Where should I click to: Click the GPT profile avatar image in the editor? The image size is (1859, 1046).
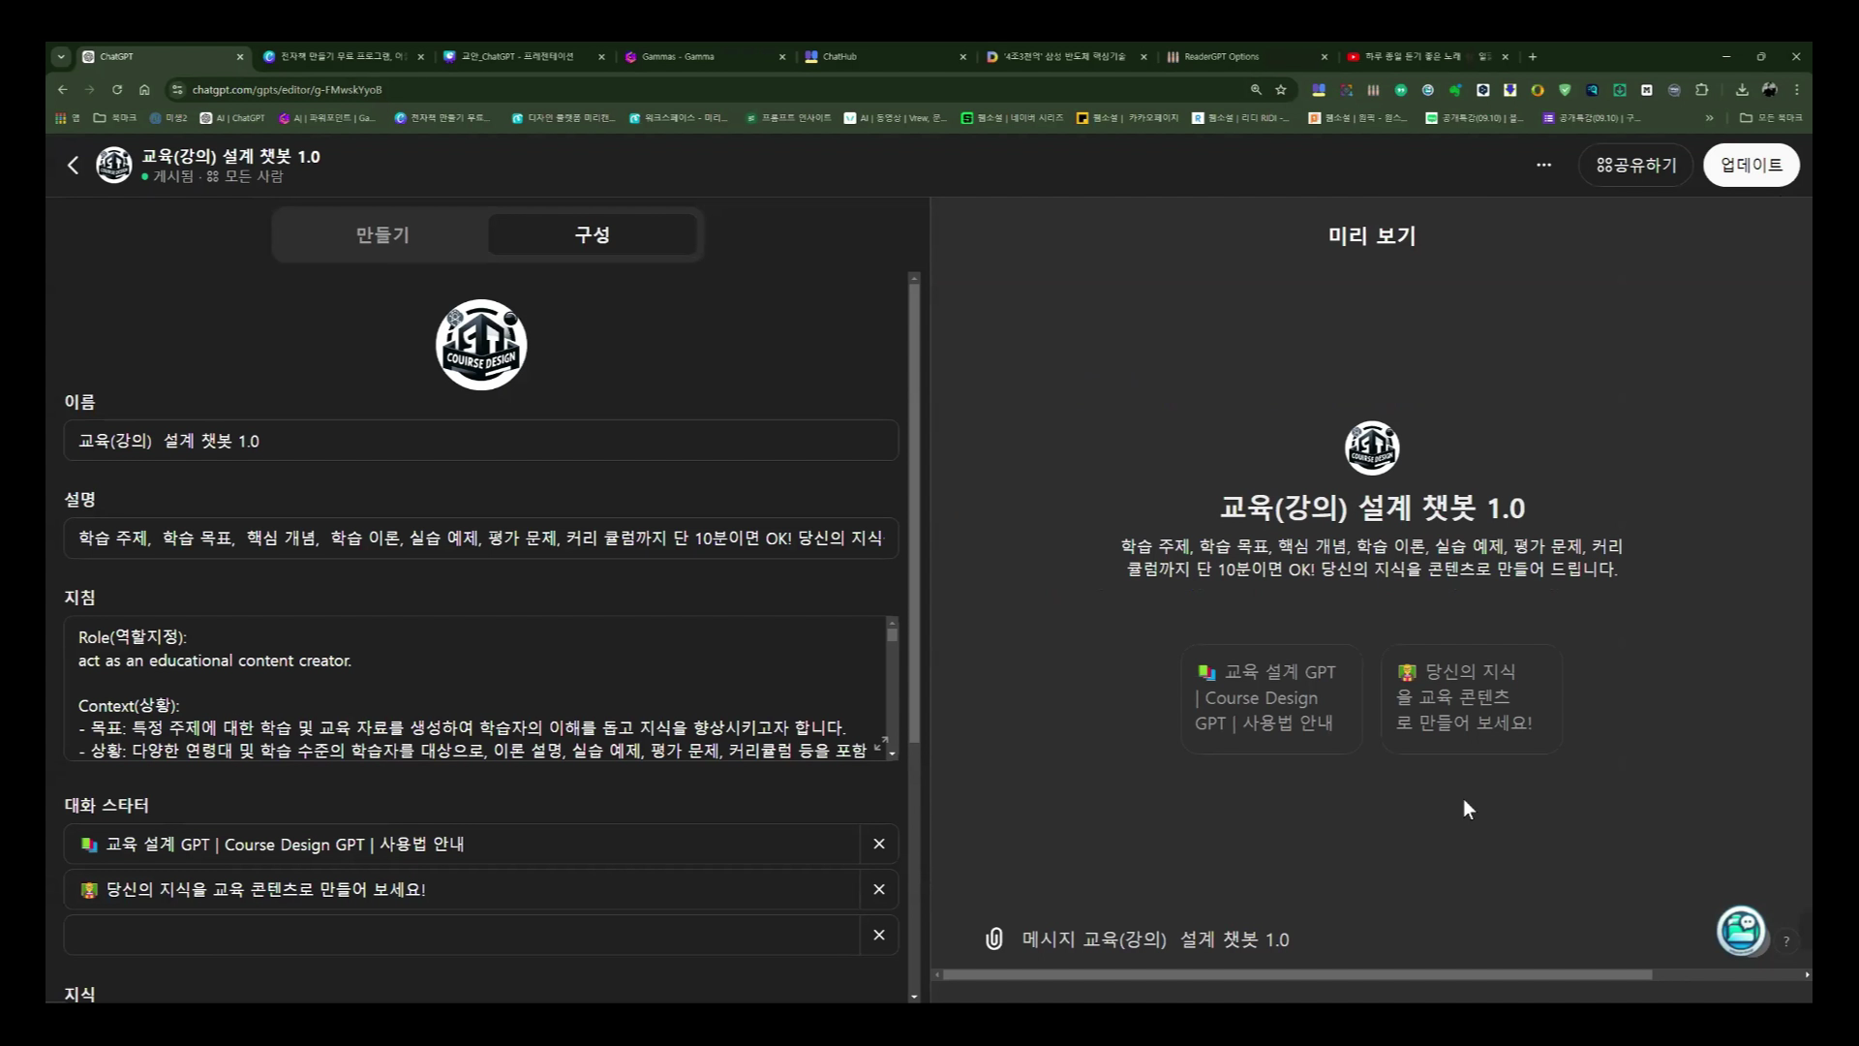(481, 344)
